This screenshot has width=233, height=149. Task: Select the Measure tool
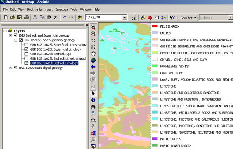[x=93, y=120]
